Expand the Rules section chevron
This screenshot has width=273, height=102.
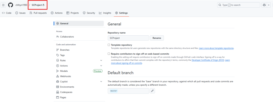[x=101, y=60]
